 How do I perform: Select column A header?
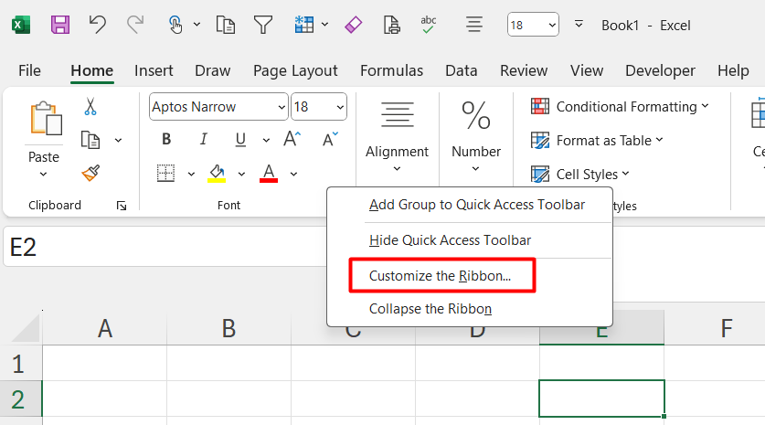tap(105, 328)
